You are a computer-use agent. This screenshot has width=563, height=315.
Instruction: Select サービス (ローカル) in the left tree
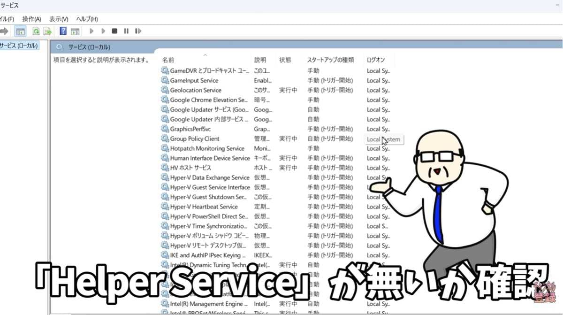coord(19,46)
